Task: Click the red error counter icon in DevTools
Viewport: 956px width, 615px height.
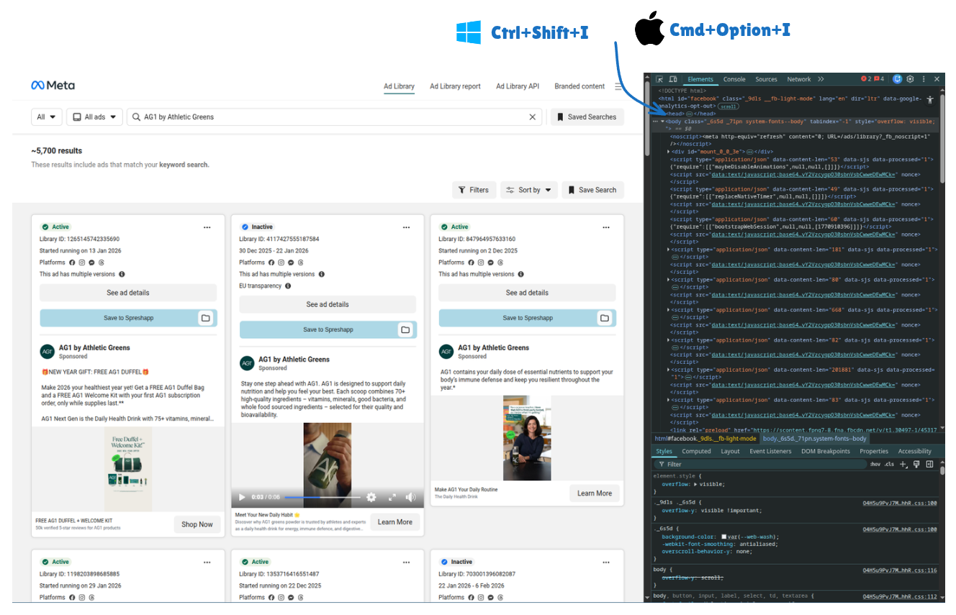Action: pyautogui.click(x=864, y=79)
